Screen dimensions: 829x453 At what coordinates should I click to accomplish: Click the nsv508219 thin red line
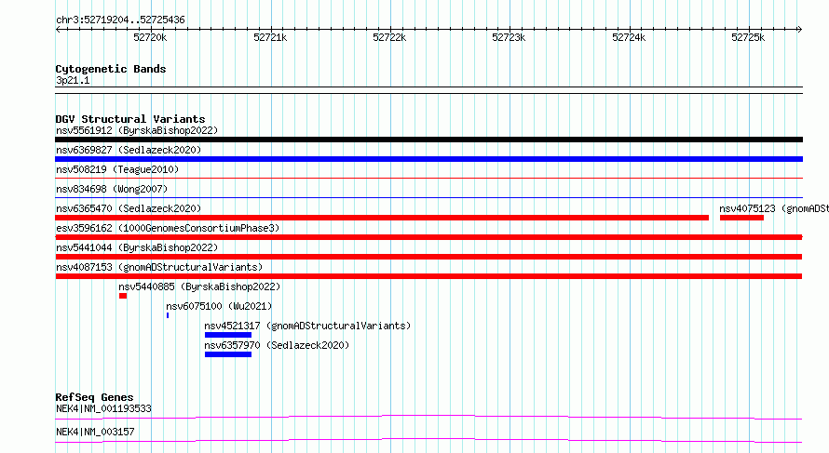tap(428, 179)
